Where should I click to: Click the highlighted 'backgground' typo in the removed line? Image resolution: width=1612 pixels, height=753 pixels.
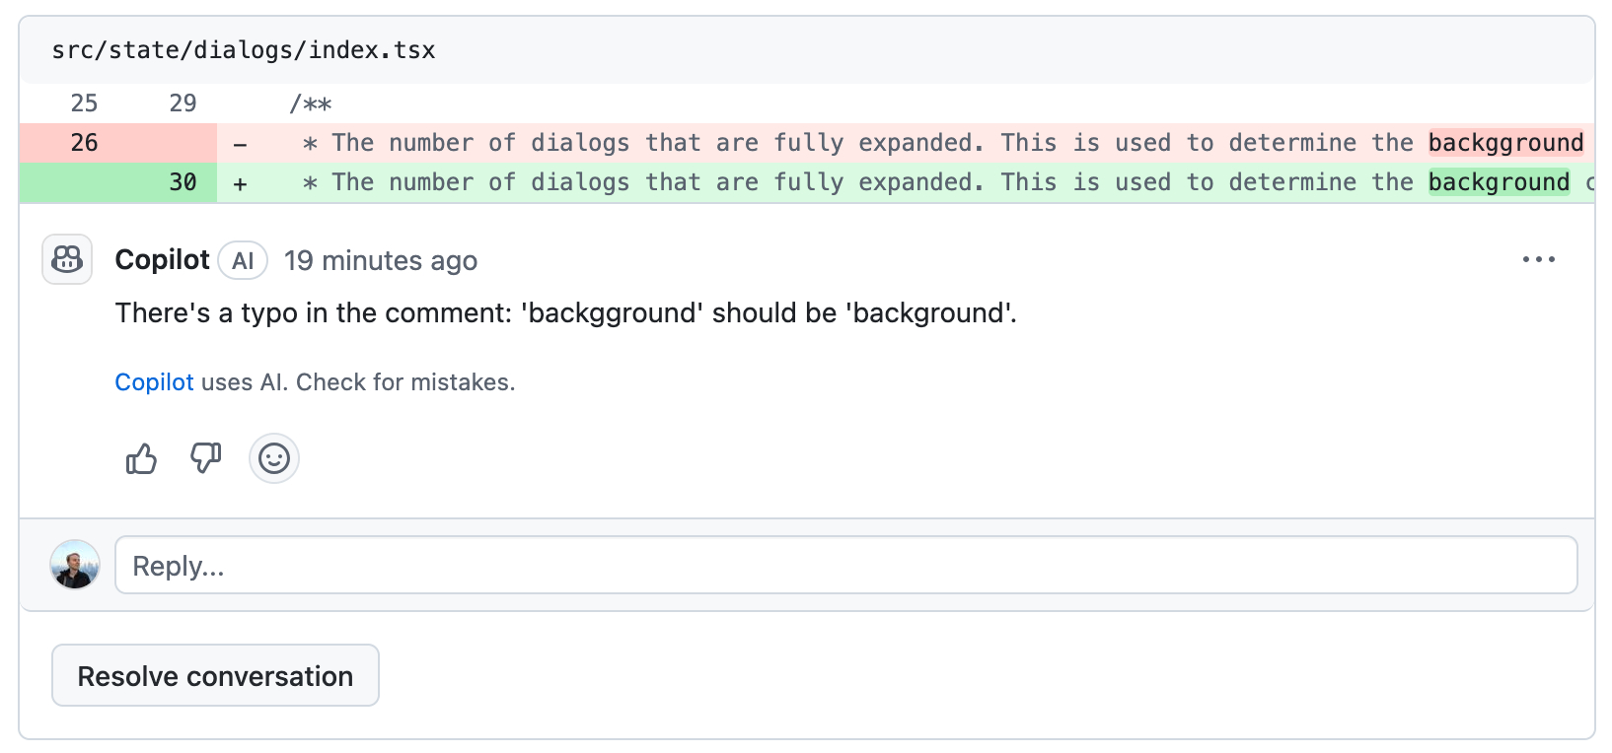1505,143
